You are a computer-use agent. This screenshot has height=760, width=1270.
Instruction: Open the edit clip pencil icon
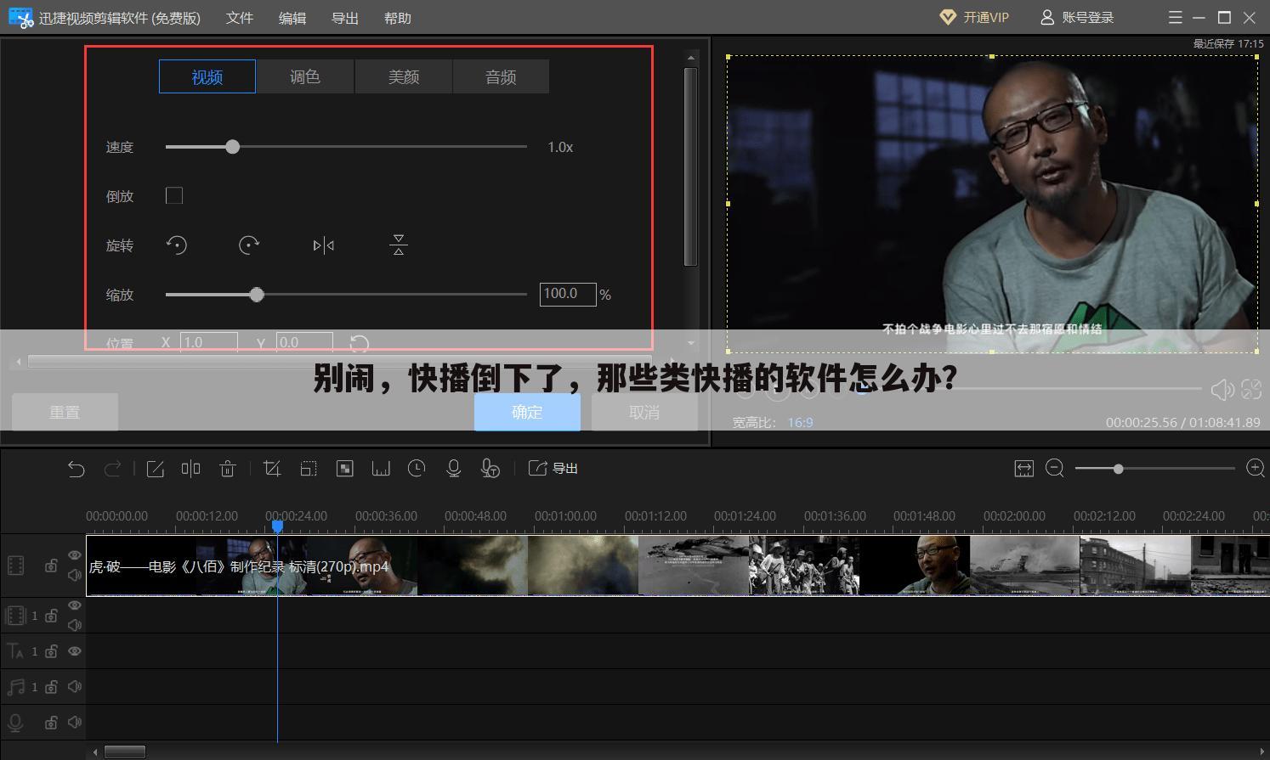point(155,469)
